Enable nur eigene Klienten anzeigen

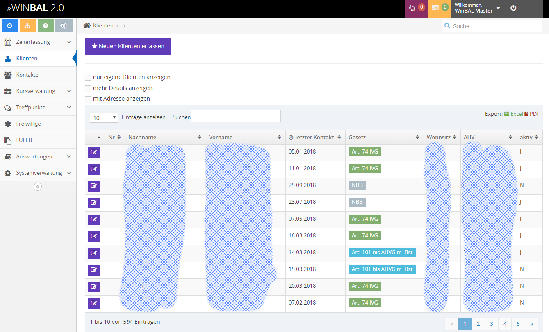click(x=88, y=77)
